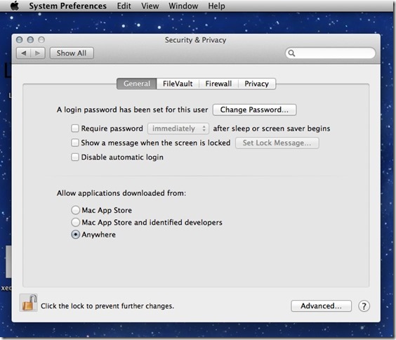This screenshot has width=396, height=340.
Task: Open the View menu
Action: pos(150,6)
